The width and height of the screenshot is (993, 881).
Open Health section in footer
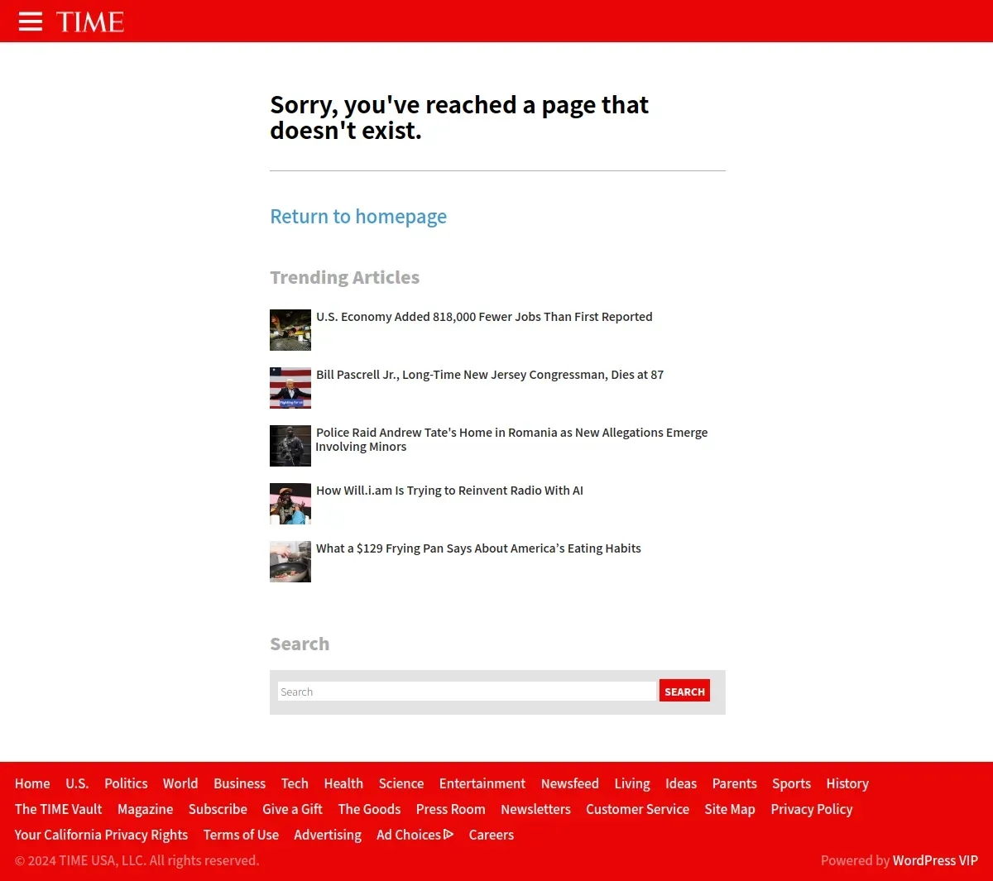[343, 783]
